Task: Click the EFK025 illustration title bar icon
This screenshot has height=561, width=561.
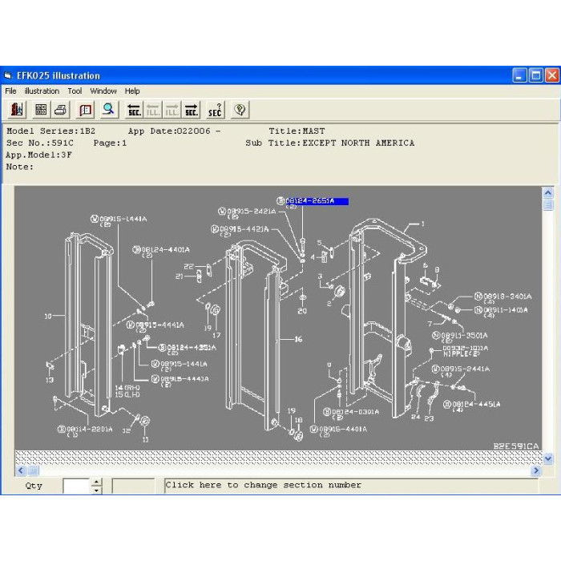Action: (7, 75)
